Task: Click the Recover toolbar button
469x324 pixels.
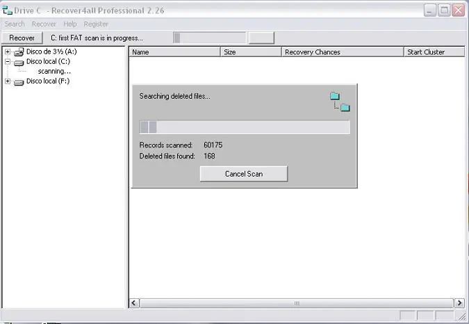Action: tap(22, 38)
